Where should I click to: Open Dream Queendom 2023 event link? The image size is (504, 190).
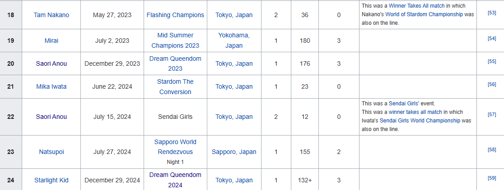pos(175,63)
